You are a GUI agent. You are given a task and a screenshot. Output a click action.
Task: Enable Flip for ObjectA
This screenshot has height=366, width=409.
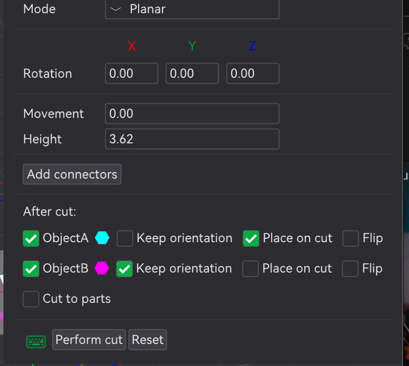pyautogui.click(x=351, y=238)
